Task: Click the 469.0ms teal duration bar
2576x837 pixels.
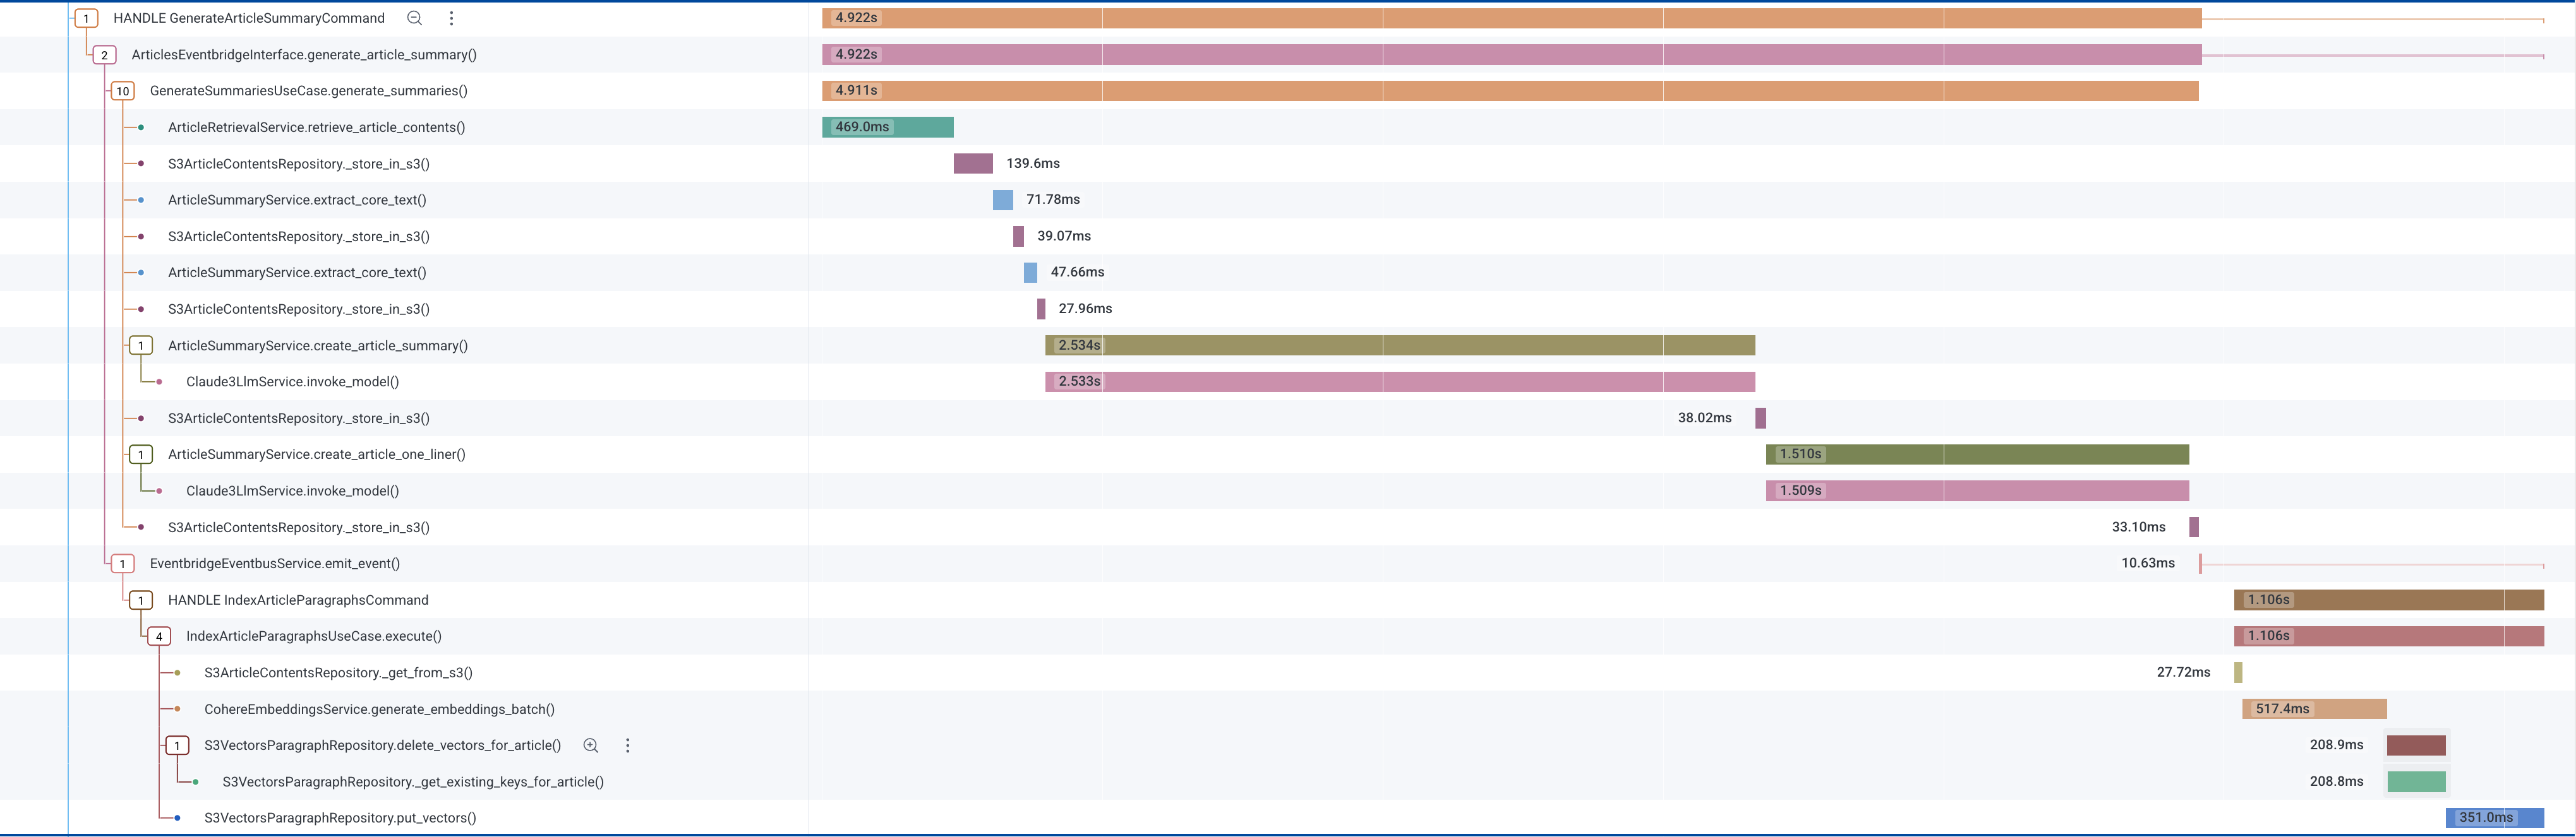Action: click(887, 127)
